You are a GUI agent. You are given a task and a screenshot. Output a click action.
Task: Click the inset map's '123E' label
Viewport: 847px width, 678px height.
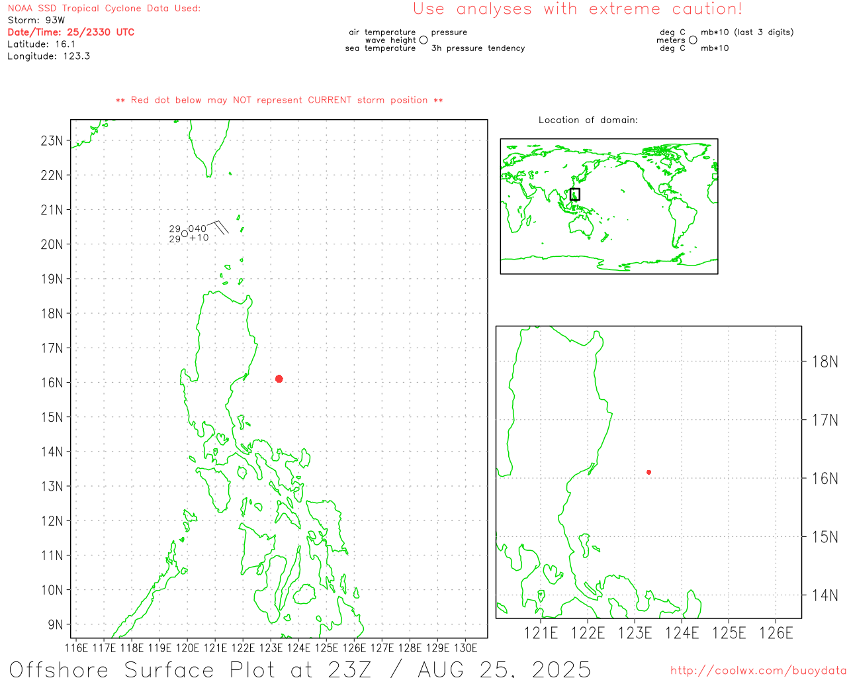(x=635, y=633)
